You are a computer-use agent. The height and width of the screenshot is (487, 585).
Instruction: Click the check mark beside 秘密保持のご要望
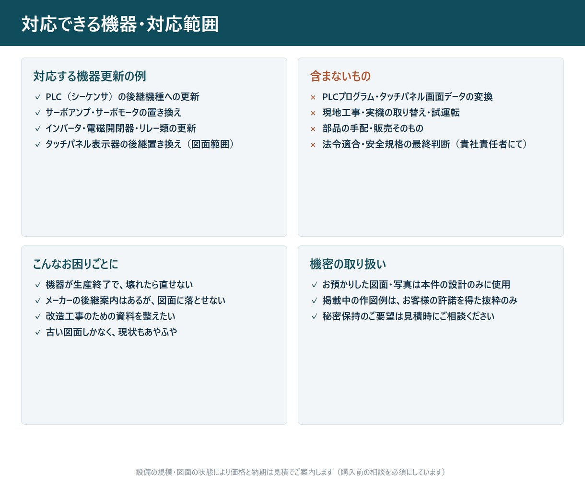click(x=315, y=316)
